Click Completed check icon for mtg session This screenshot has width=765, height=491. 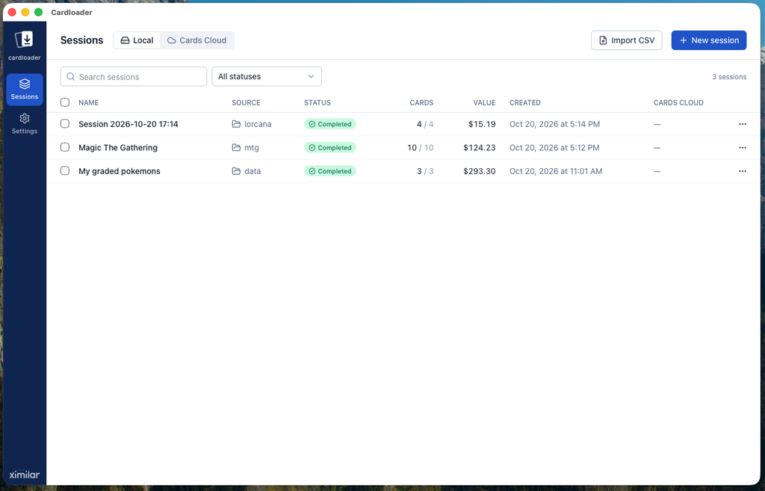click(312, 147)
